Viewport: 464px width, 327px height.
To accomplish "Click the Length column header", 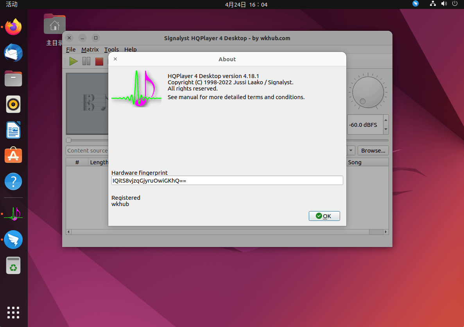I will point(99,162).
